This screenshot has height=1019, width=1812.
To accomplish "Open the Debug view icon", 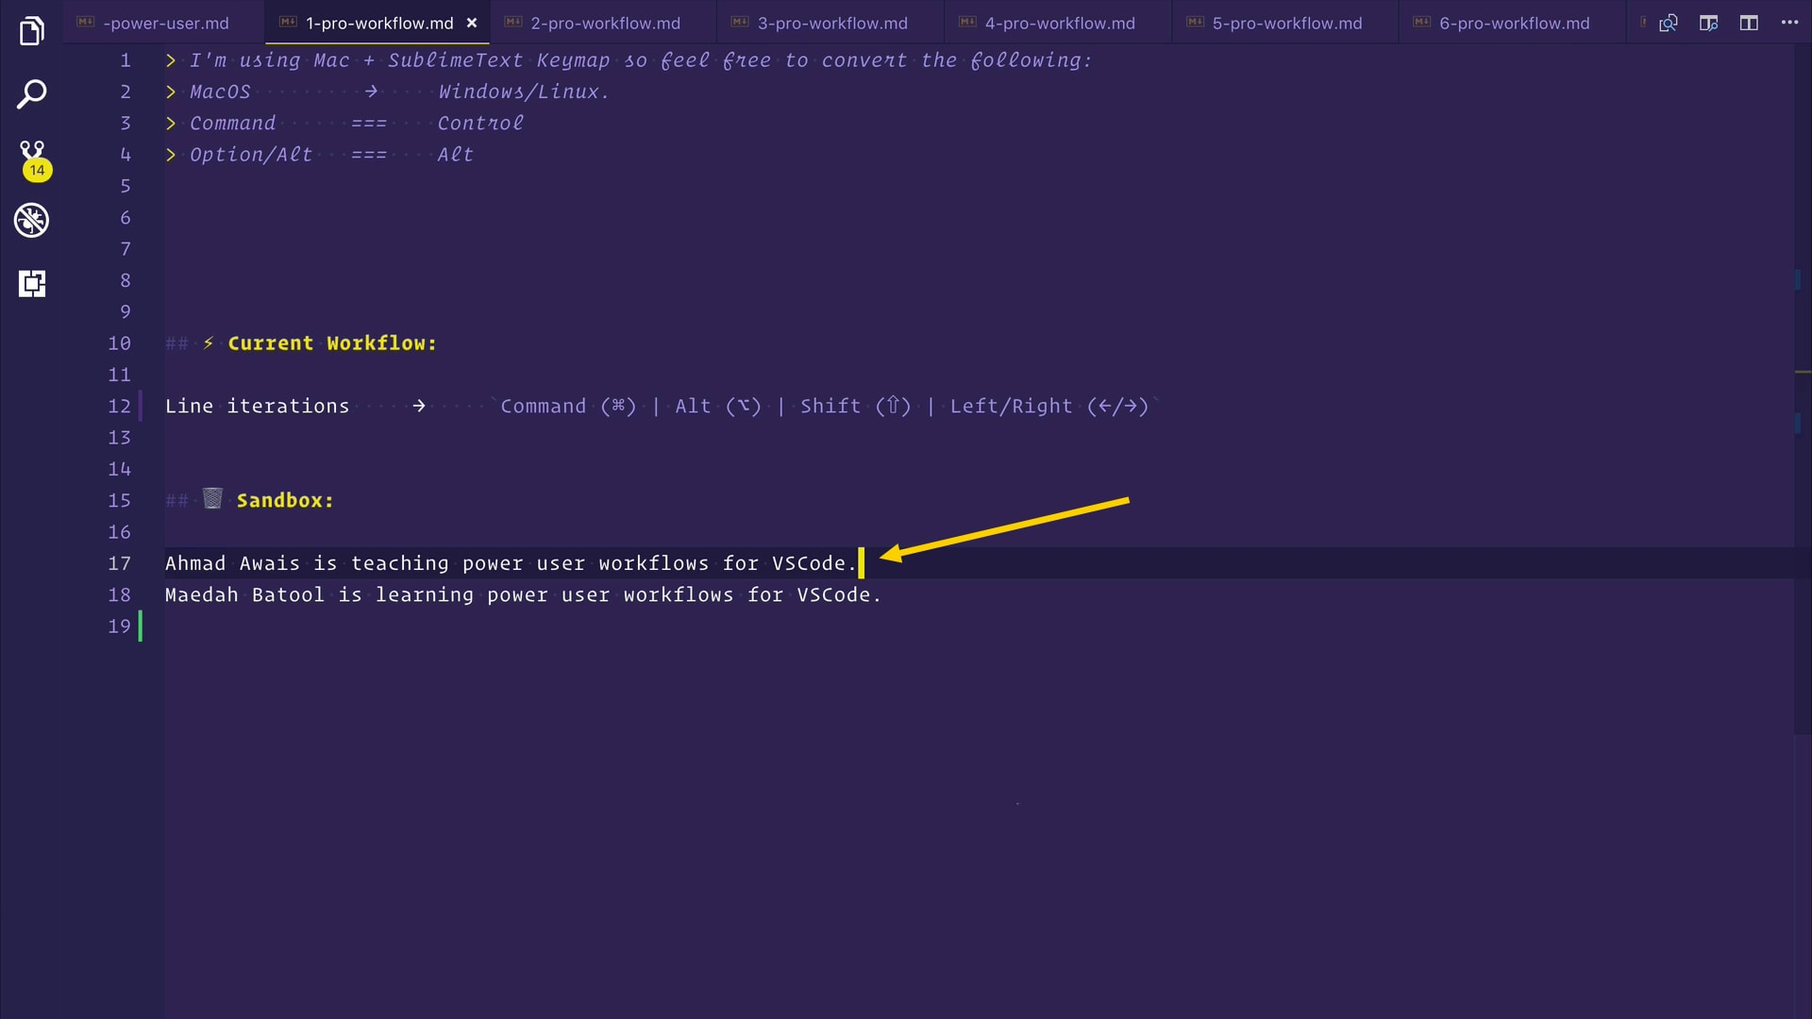I will click(32, 221).
